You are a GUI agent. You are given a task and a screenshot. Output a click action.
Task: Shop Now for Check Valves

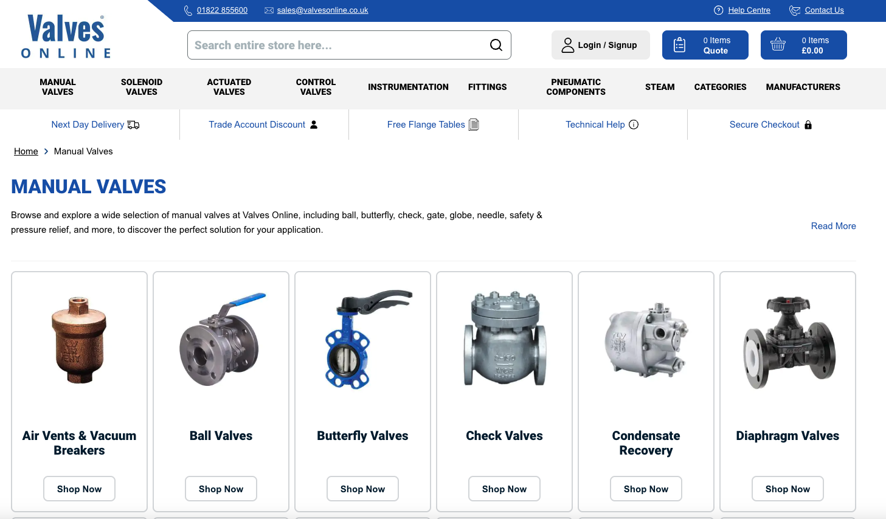[504, 489]
